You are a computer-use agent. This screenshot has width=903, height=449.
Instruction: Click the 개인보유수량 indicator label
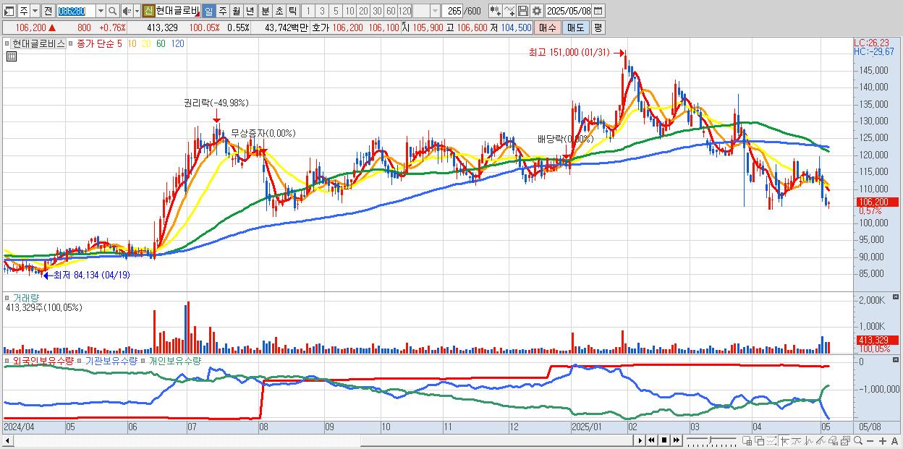coord(174,360)
